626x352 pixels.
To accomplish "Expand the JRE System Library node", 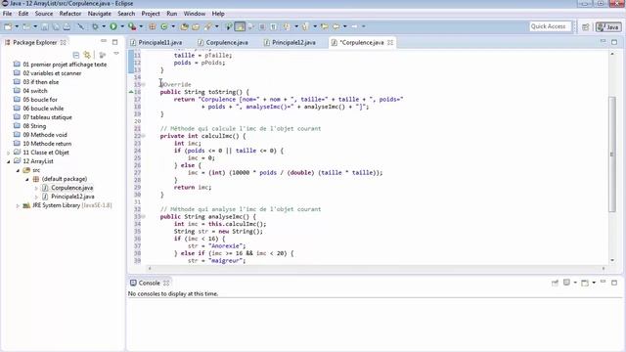I will 18,205.
